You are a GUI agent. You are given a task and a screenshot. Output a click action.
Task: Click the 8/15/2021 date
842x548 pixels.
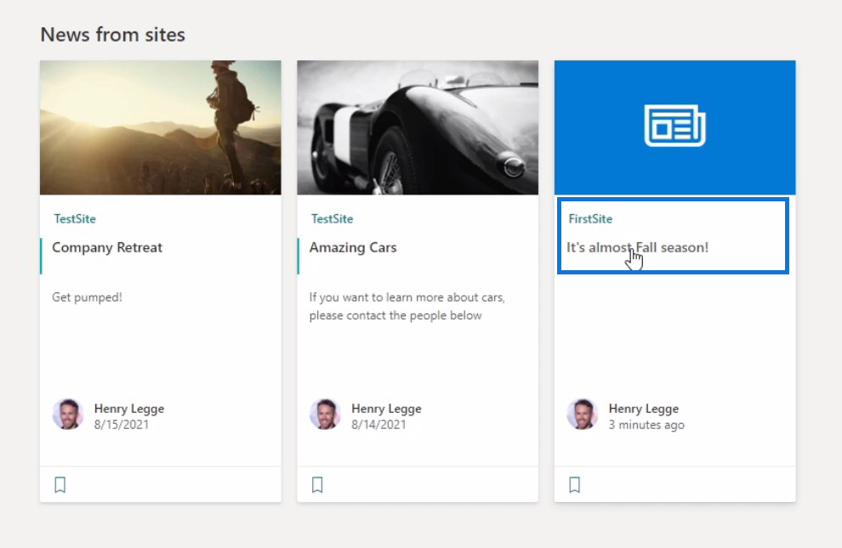[122, 425]
